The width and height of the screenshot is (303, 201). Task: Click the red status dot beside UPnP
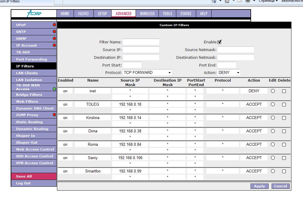(54, 25)
